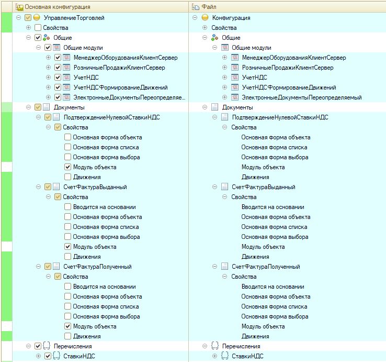Click the Основная конфигурация column header
The image size is (386, 362).
pos(100,7)
